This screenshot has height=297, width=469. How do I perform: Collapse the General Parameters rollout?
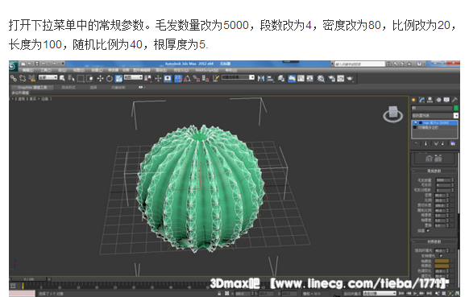[x=434, y=171]
